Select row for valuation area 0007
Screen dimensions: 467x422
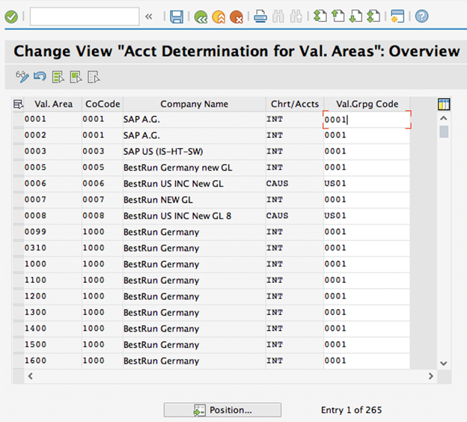pos(19,200)
